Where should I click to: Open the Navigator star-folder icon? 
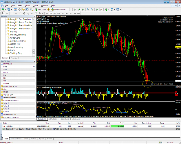23,10
